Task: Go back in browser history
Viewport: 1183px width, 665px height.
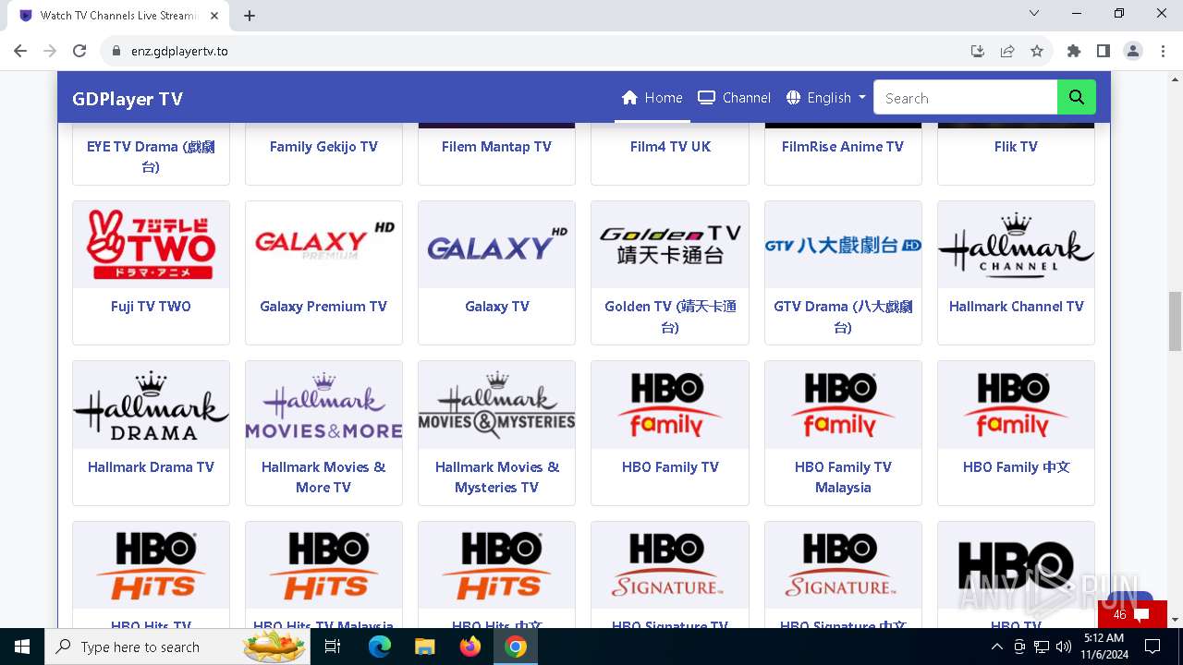Action: click(20, 51)
